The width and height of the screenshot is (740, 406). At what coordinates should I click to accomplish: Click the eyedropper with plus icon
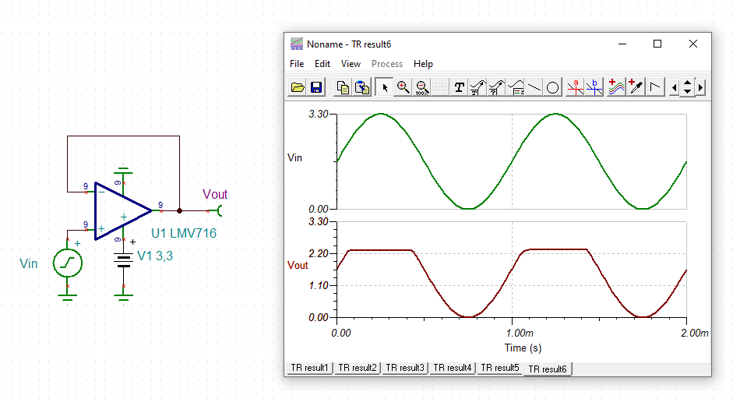point(636,87)
